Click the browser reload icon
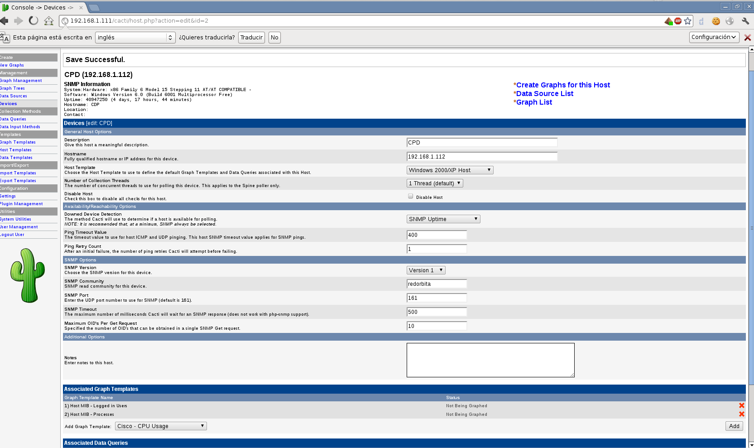 point(34,21)
